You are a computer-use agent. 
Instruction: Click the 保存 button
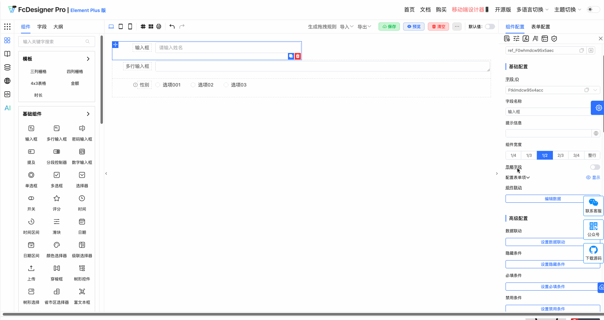[x=389, y=26]
